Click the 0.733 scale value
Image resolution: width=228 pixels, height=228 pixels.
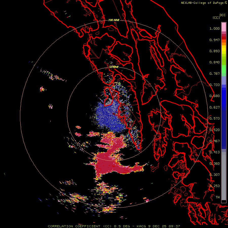215,85
